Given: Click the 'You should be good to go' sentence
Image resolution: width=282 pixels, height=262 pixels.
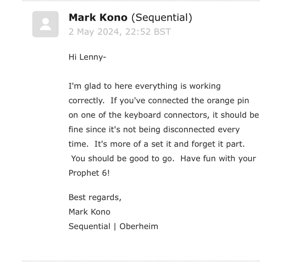Looking at the screenshot, I should click(x=123, y=159).
